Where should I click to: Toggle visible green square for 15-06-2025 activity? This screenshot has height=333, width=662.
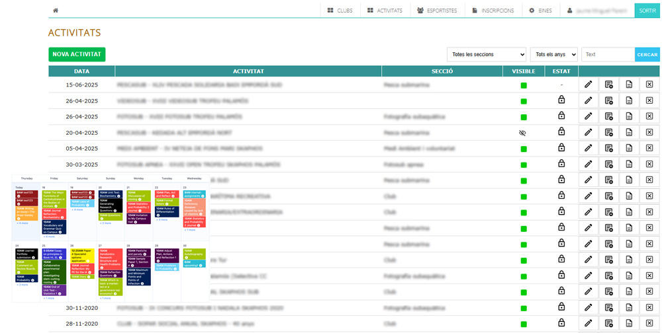[x=524, y=85]
